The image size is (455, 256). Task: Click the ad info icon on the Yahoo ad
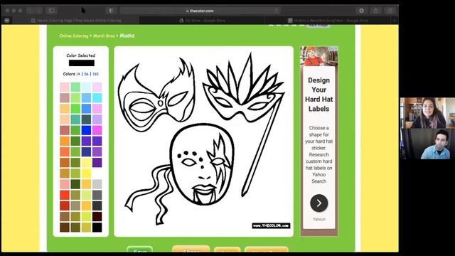click(333, 48)
